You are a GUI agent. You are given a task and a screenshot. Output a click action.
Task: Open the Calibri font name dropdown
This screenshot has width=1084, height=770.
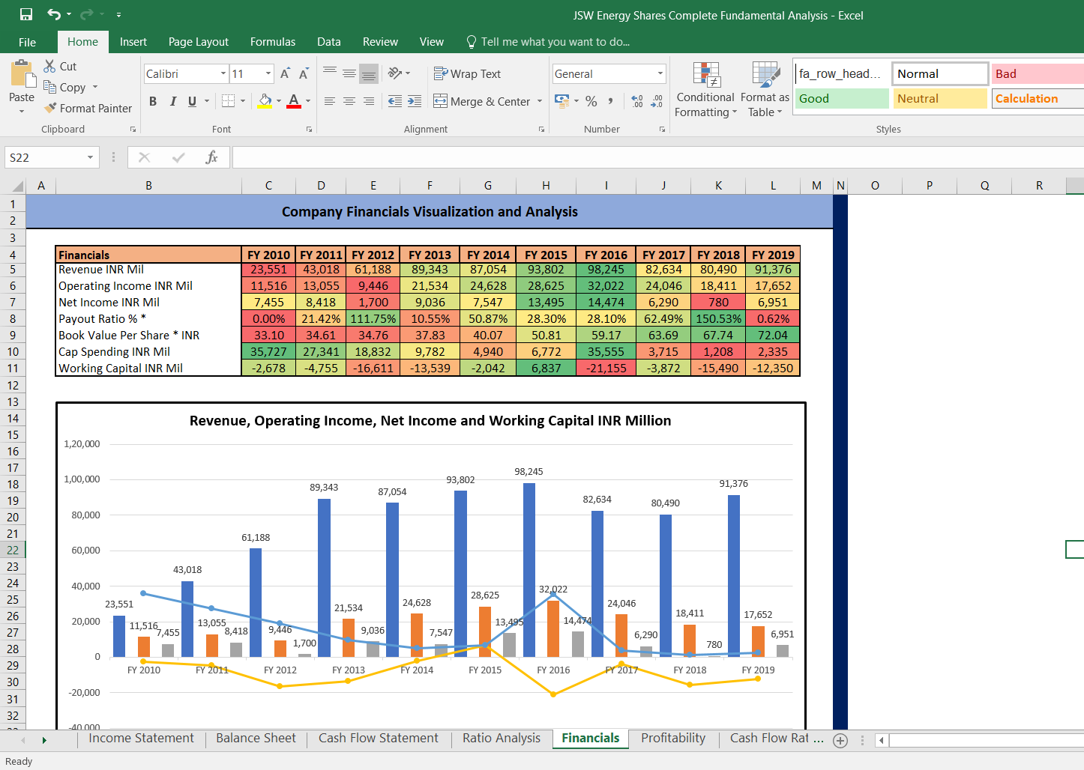click(223, 73)
